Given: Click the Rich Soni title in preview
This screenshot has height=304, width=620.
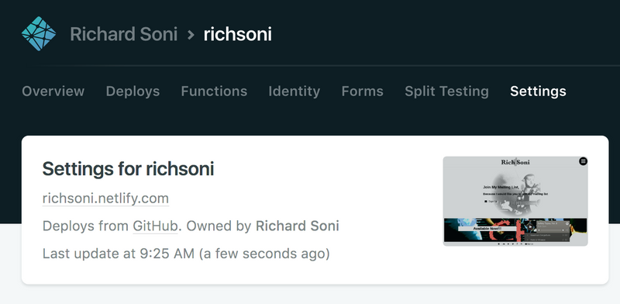Looking at the screenshot, I should 515,162.
